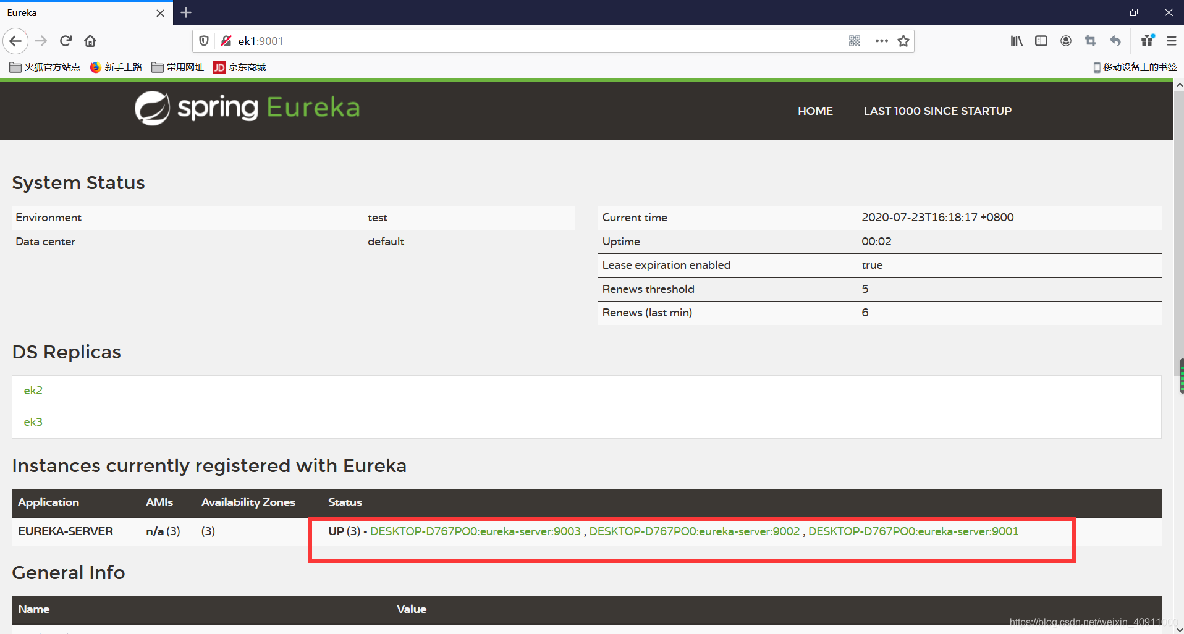Click the screenshot crop tool icon
The image size is (1184, 634).
tap(1091, 41)
